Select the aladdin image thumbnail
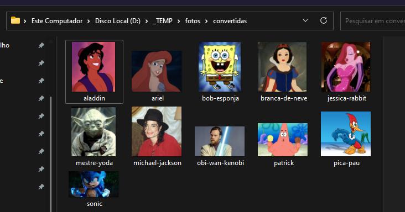 click(x=94, y=67)
